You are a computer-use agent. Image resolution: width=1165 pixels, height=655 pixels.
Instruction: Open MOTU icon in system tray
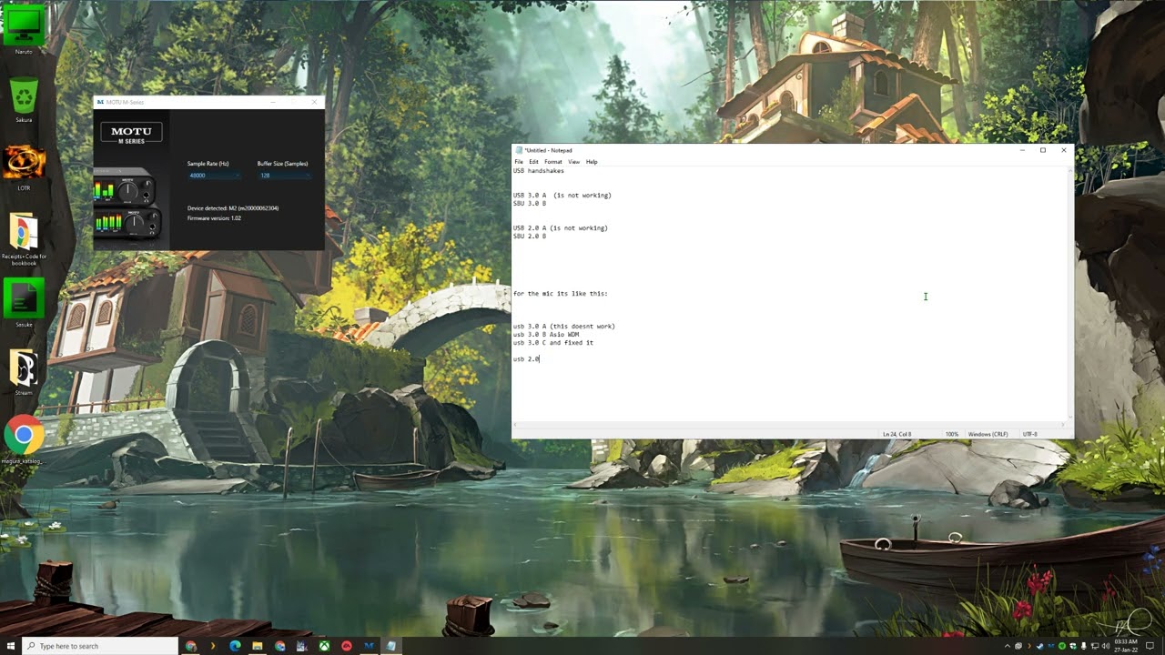click(x=1051, y=646)
